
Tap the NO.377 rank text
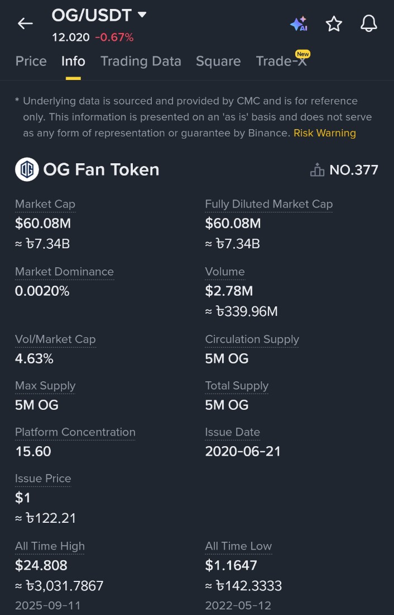pyautogui.click(x=354, y=170)
